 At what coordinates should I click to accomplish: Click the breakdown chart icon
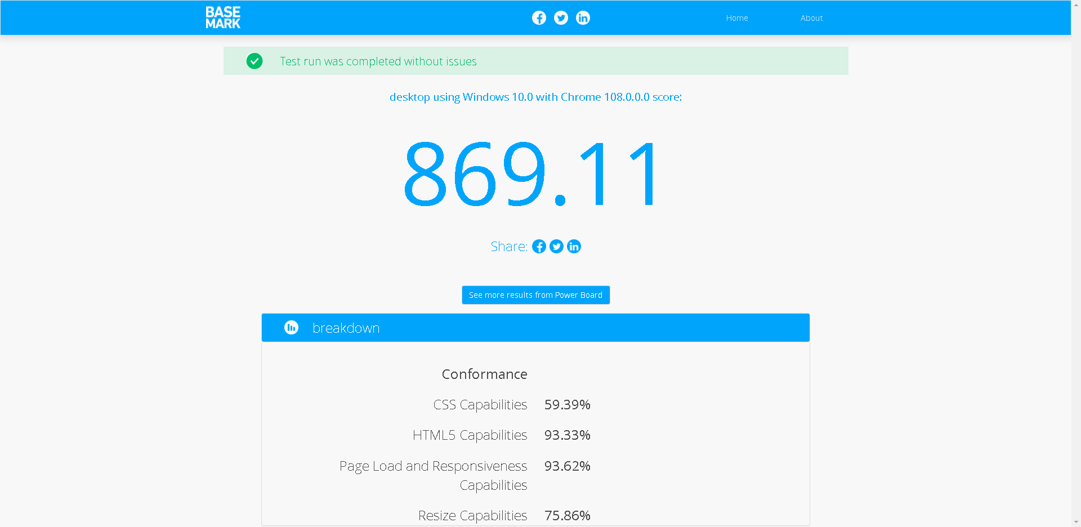291,328
